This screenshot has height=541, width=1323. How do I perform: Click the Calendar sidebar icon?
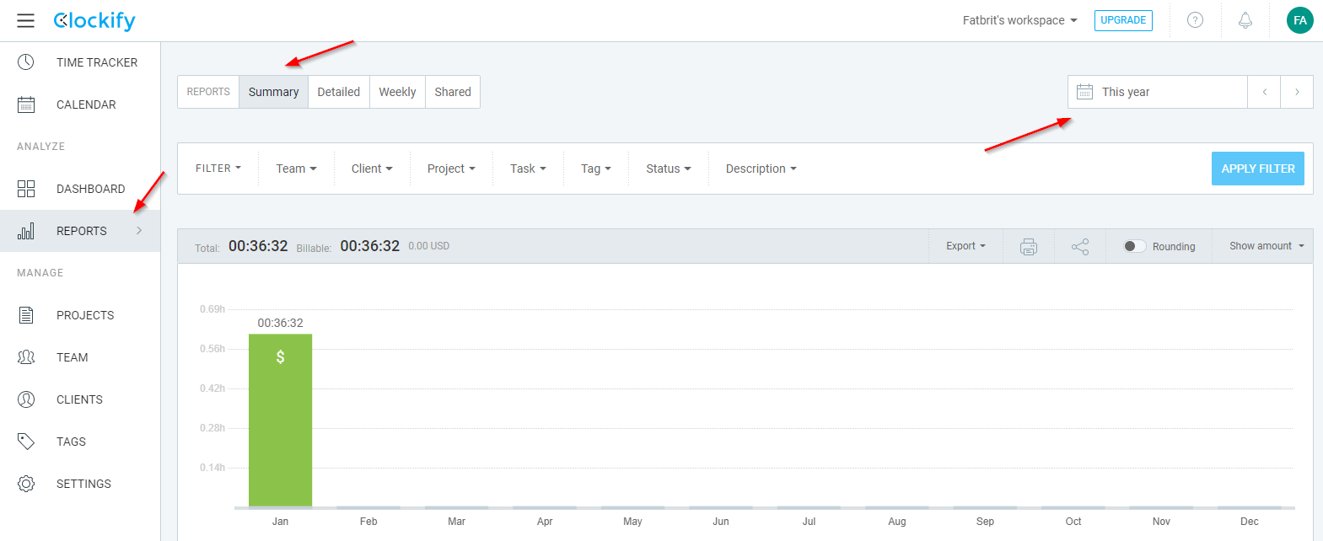(26, 104)
